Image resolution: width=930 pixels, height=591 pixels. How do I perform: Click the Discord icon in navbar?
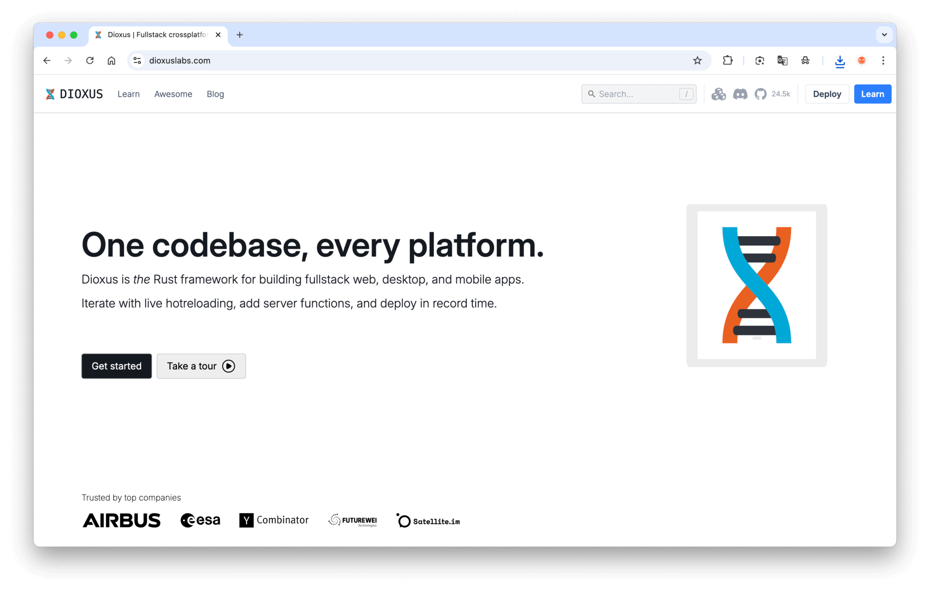coord(740,94)
